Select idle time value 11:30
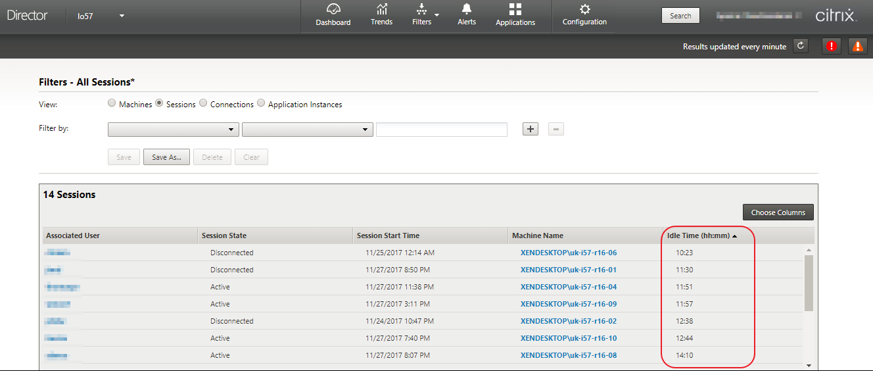The height and width of the screenshot is (371, 873). point(684,270)
